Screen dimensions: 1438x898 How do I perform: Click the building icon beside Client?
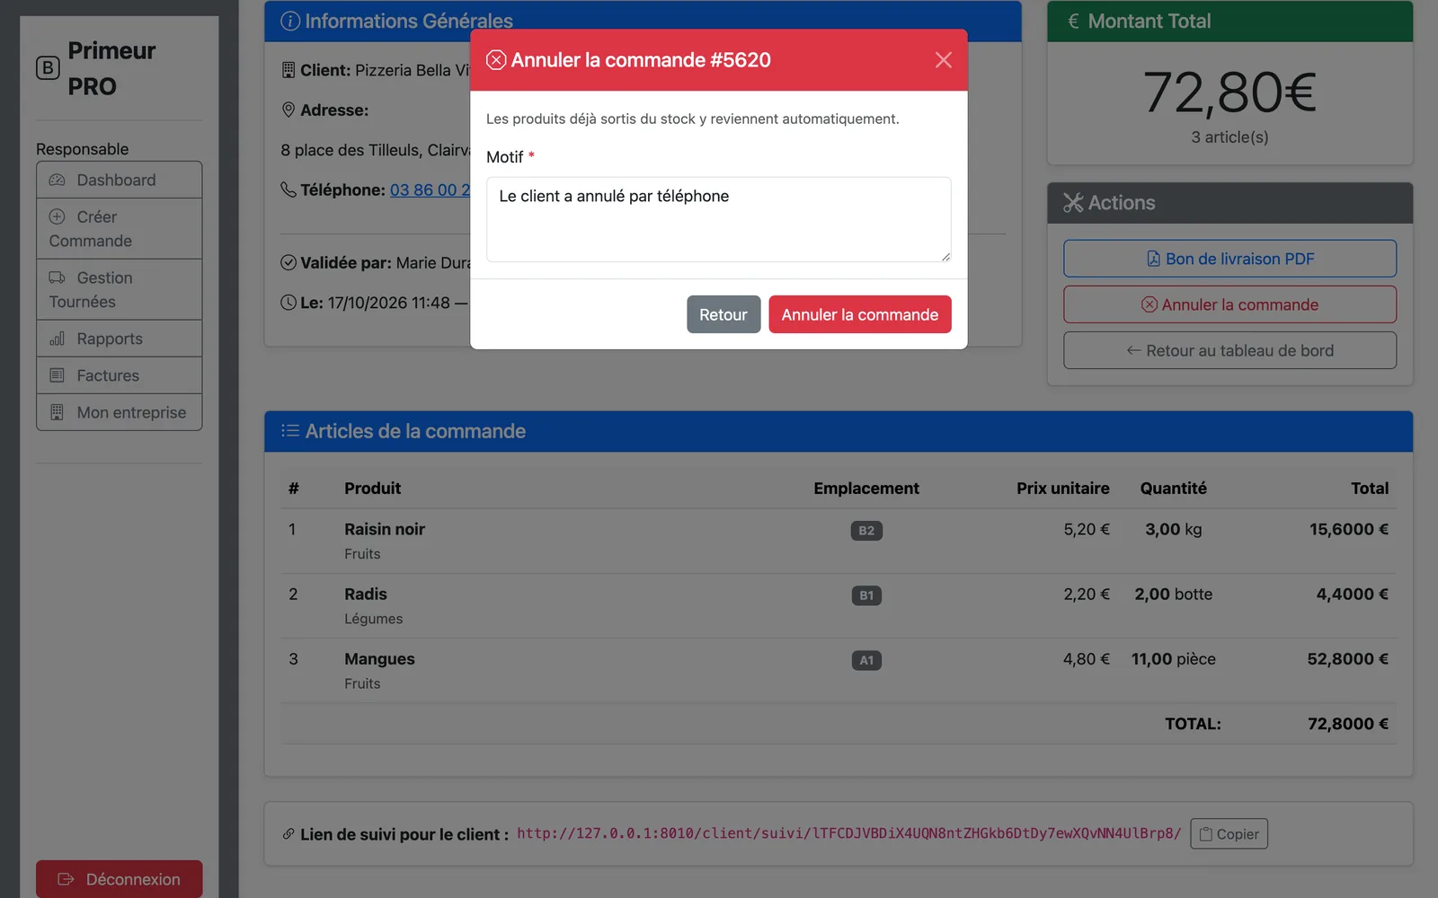[x=288, y=70]
